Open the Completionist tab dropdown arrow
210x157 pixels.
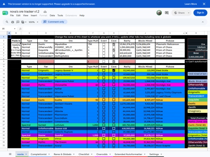tap(49, 154)
